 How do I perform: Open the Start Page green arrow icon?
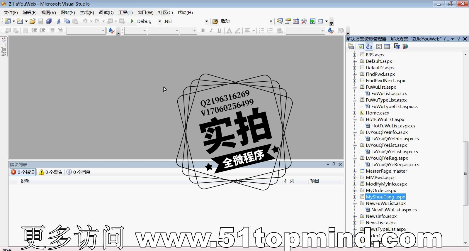click(x=312, y=21)
